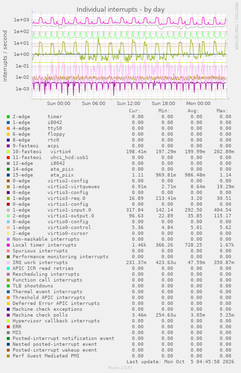Click the swatch next to 'IRQ work interrupts'

[8, 263]
